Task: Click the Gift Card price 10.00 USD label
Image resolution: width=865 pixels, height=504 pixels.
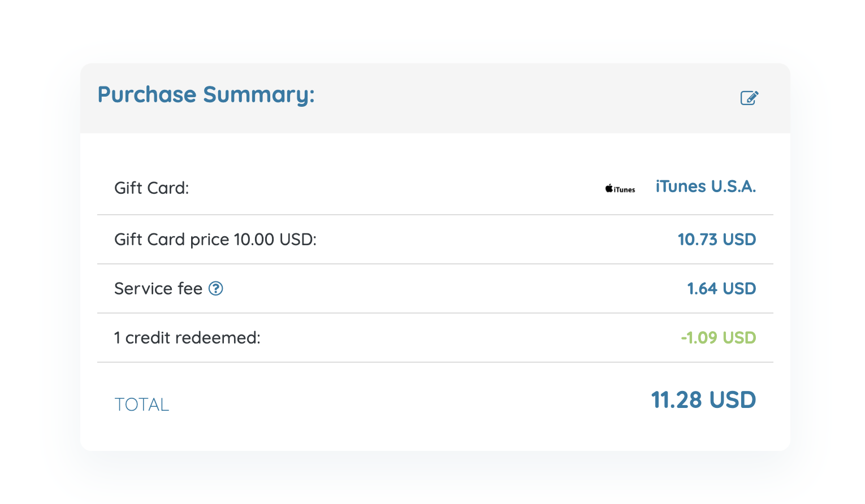Action: coord(215,240)
